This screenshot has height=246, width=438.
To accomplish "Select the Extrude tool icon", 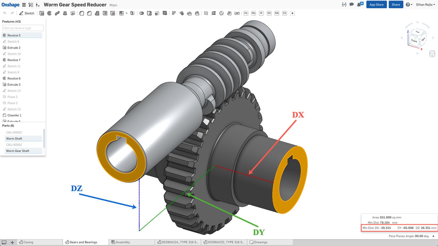I will click(42, 13).
